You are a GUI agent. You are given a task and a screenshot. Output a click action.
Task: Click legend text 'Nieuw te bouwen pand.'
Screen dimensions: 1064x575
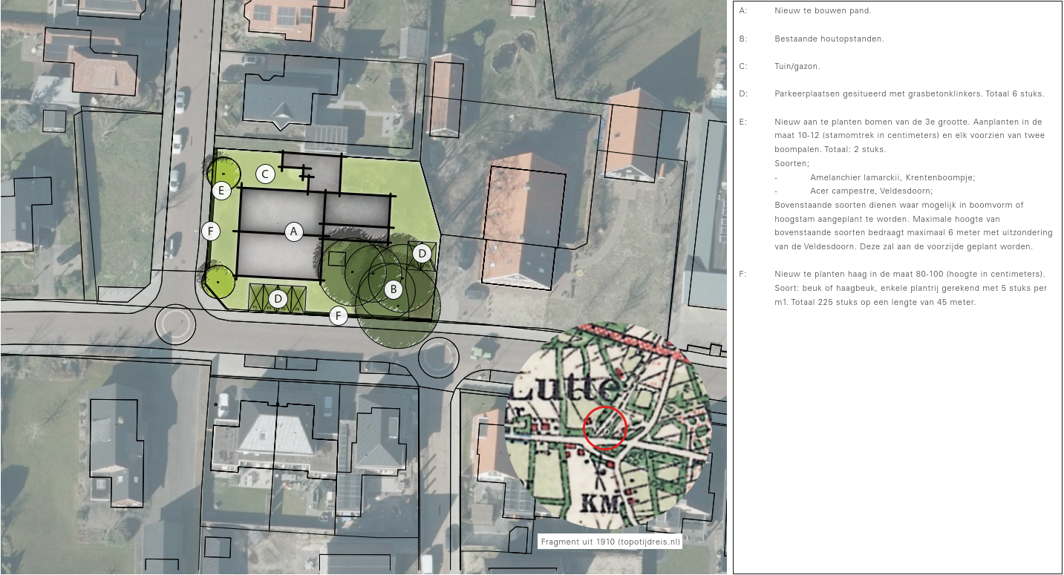coord(823,11)
